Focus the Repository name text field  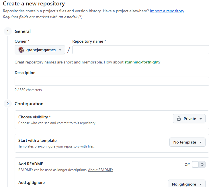(140, 50)
